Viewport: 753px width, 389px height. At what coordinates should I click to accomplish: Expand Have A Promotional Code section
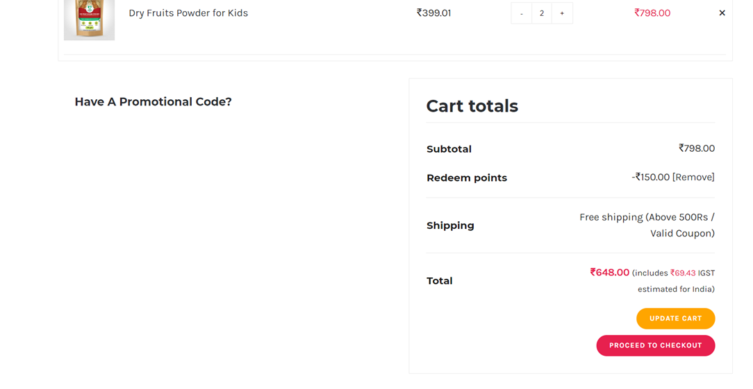coord(154,102)
